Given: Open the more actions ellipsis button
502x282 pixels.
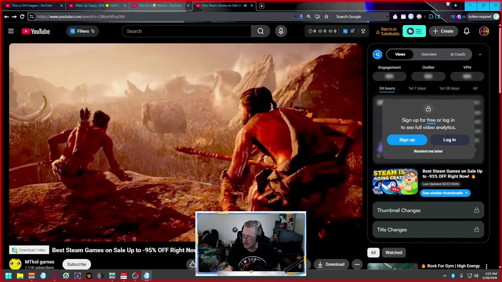Looking at the screenshot, I should tap(357, 264).
